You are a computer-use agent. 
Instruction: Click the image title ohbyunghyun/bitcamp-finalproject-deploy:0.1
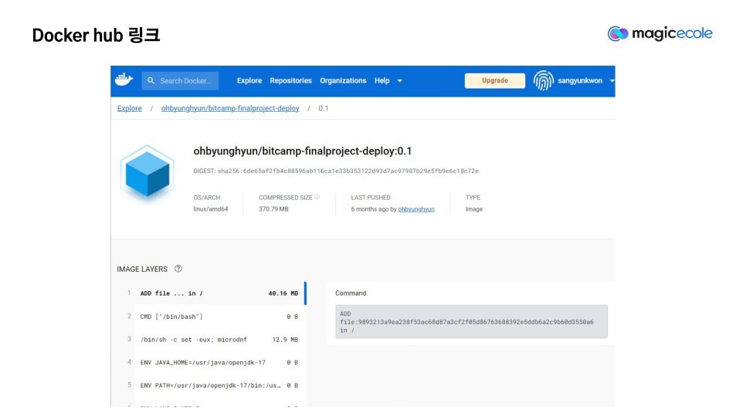click(303, 151)
